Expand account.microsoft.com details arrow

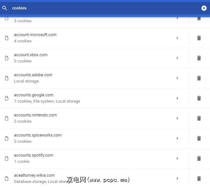(177, 38)
